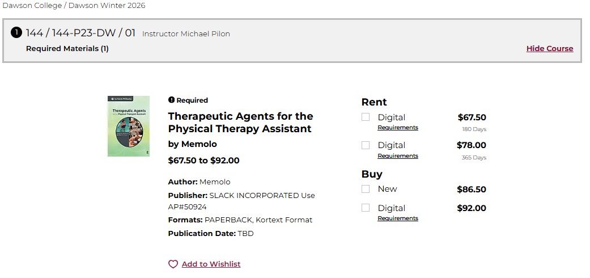Image resolution: width=590 pixels, height=278 pixels.
Task: Collapse the course with Hide Course
Action: [549, 49]
